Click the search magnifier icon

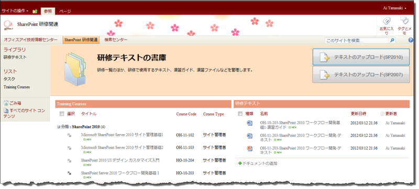coord(392,40)
